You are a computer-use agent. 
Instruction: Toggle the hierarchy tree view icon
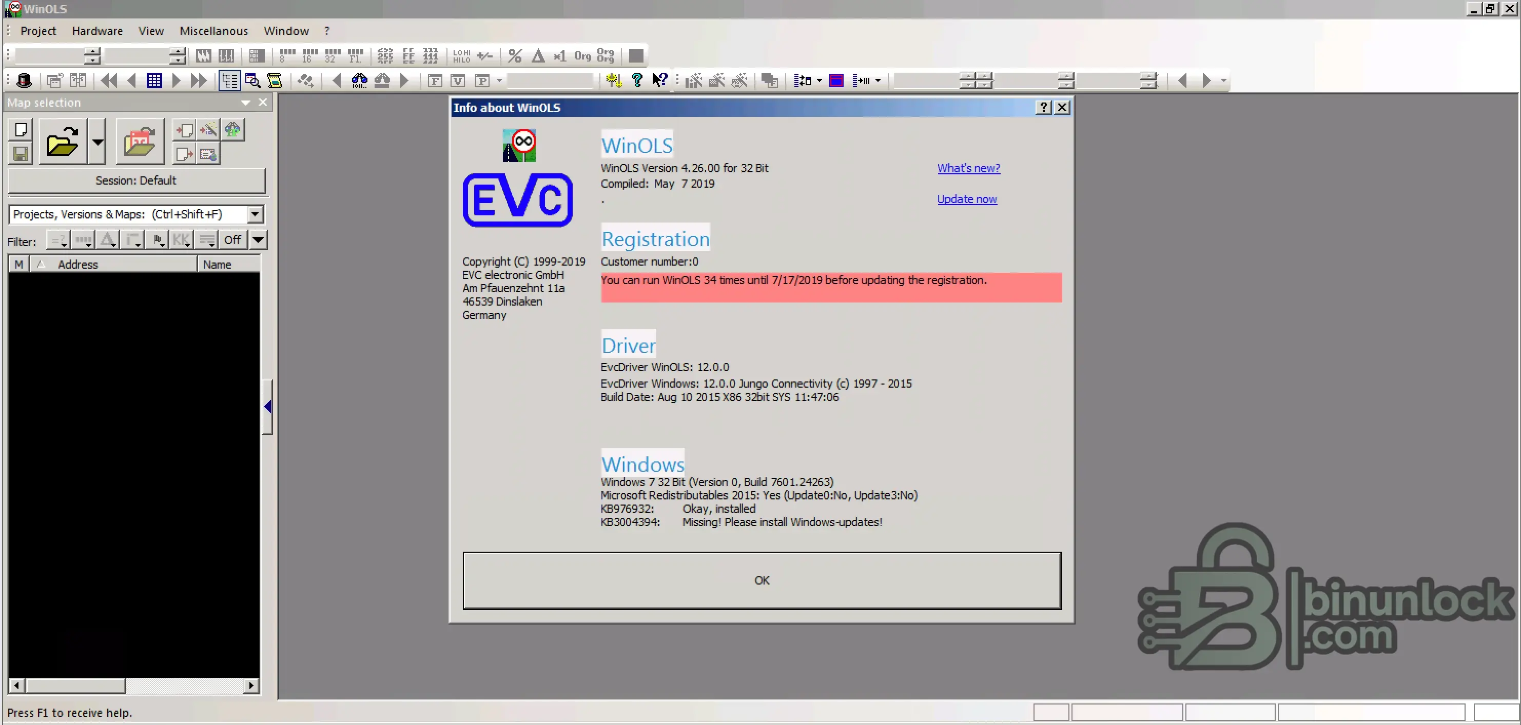coord(230,80)
